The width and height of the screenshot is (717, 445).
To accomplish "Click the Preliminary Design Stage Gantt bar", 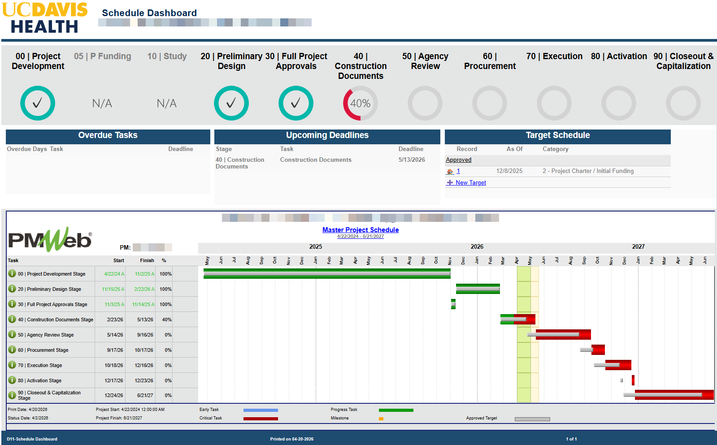I will (478, 289).
